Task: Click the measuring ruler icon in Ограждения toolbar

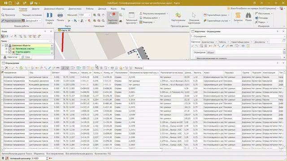Action: (x=58, y=68)
